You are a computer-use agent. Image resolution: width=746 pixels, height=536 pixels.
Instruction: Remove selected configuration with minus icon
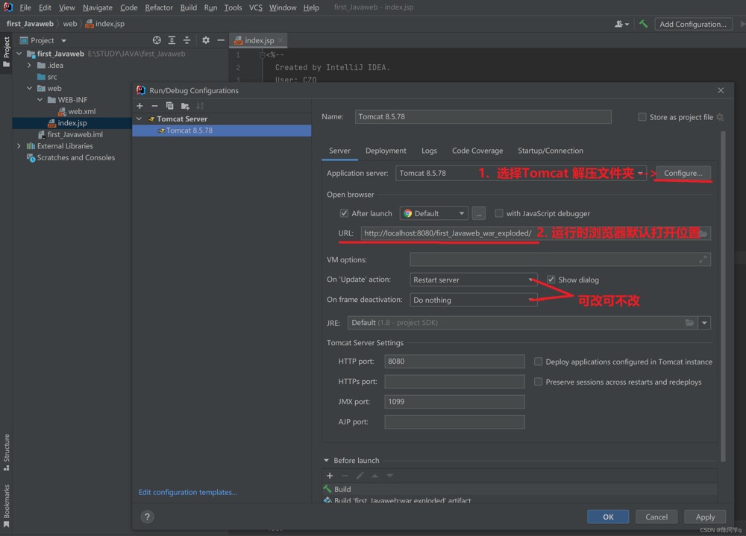point(154,106)
